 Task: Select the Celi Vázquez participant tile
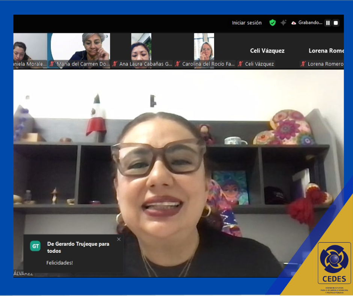coord(267,51)
